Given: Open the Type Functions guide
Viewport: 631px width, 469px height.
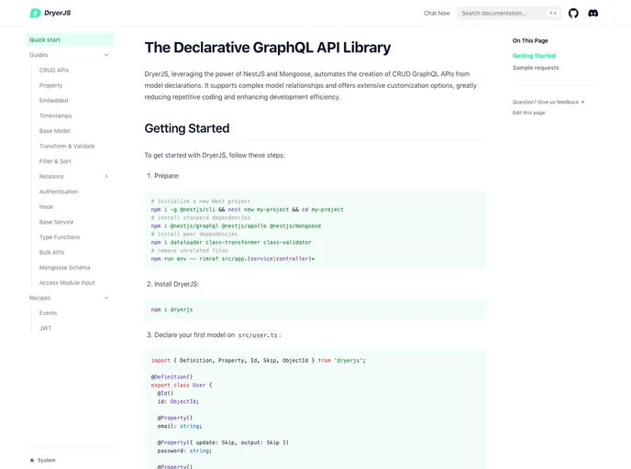Looking at the screenshot, I should click(x=60, y=237).
